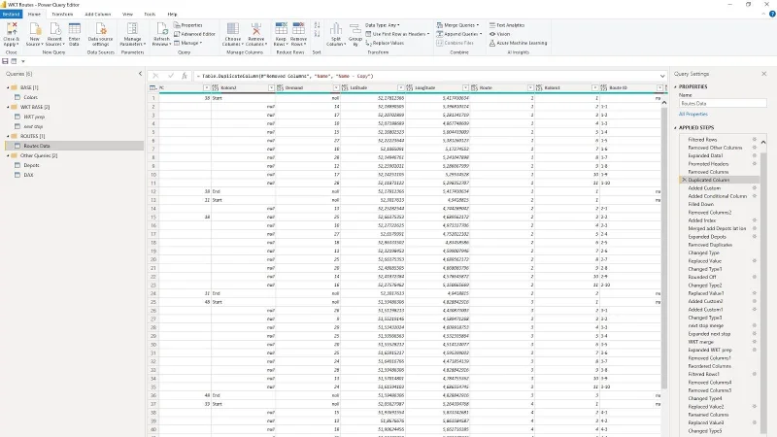Switch to the View tab
The image size is (777, 437).
pos(127,14)
